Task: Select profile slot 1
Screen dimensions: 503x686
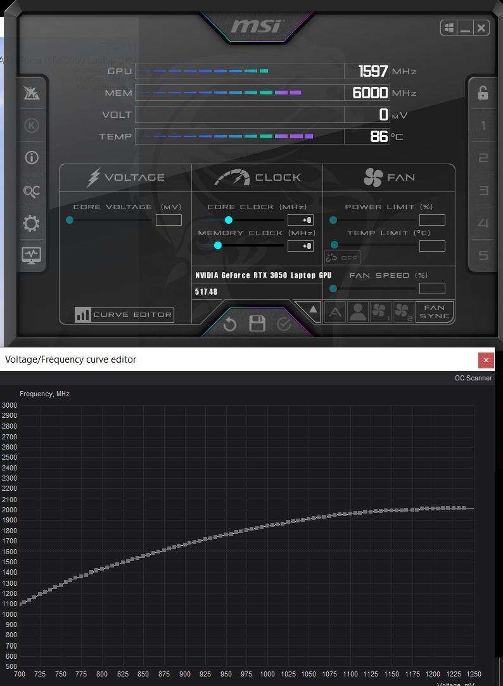Action: pos(483,126)
